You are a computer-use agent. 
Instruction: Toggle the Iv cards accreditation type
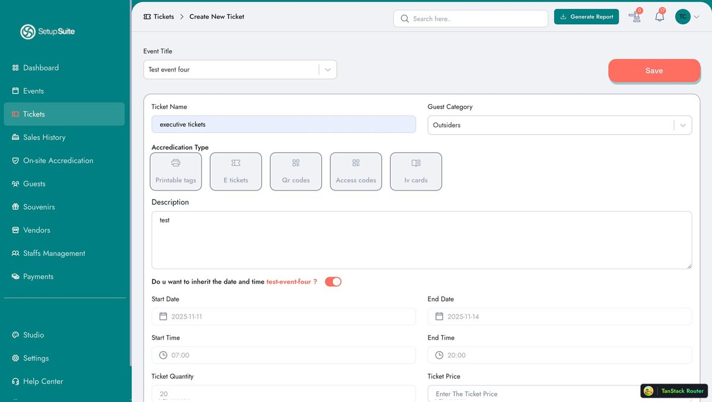tap(416, 172)
